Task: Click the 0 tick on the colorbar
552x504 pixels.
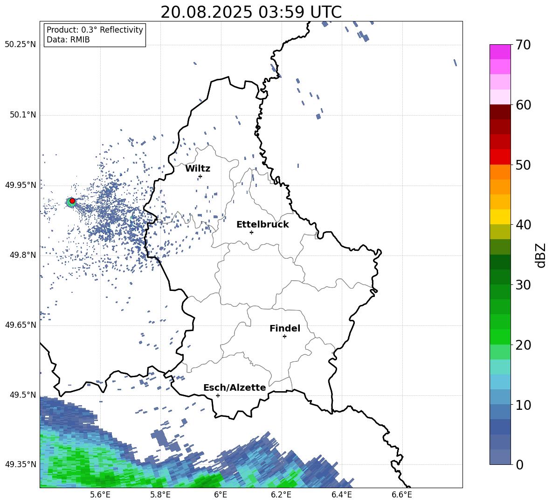Action: pos(519,465)
